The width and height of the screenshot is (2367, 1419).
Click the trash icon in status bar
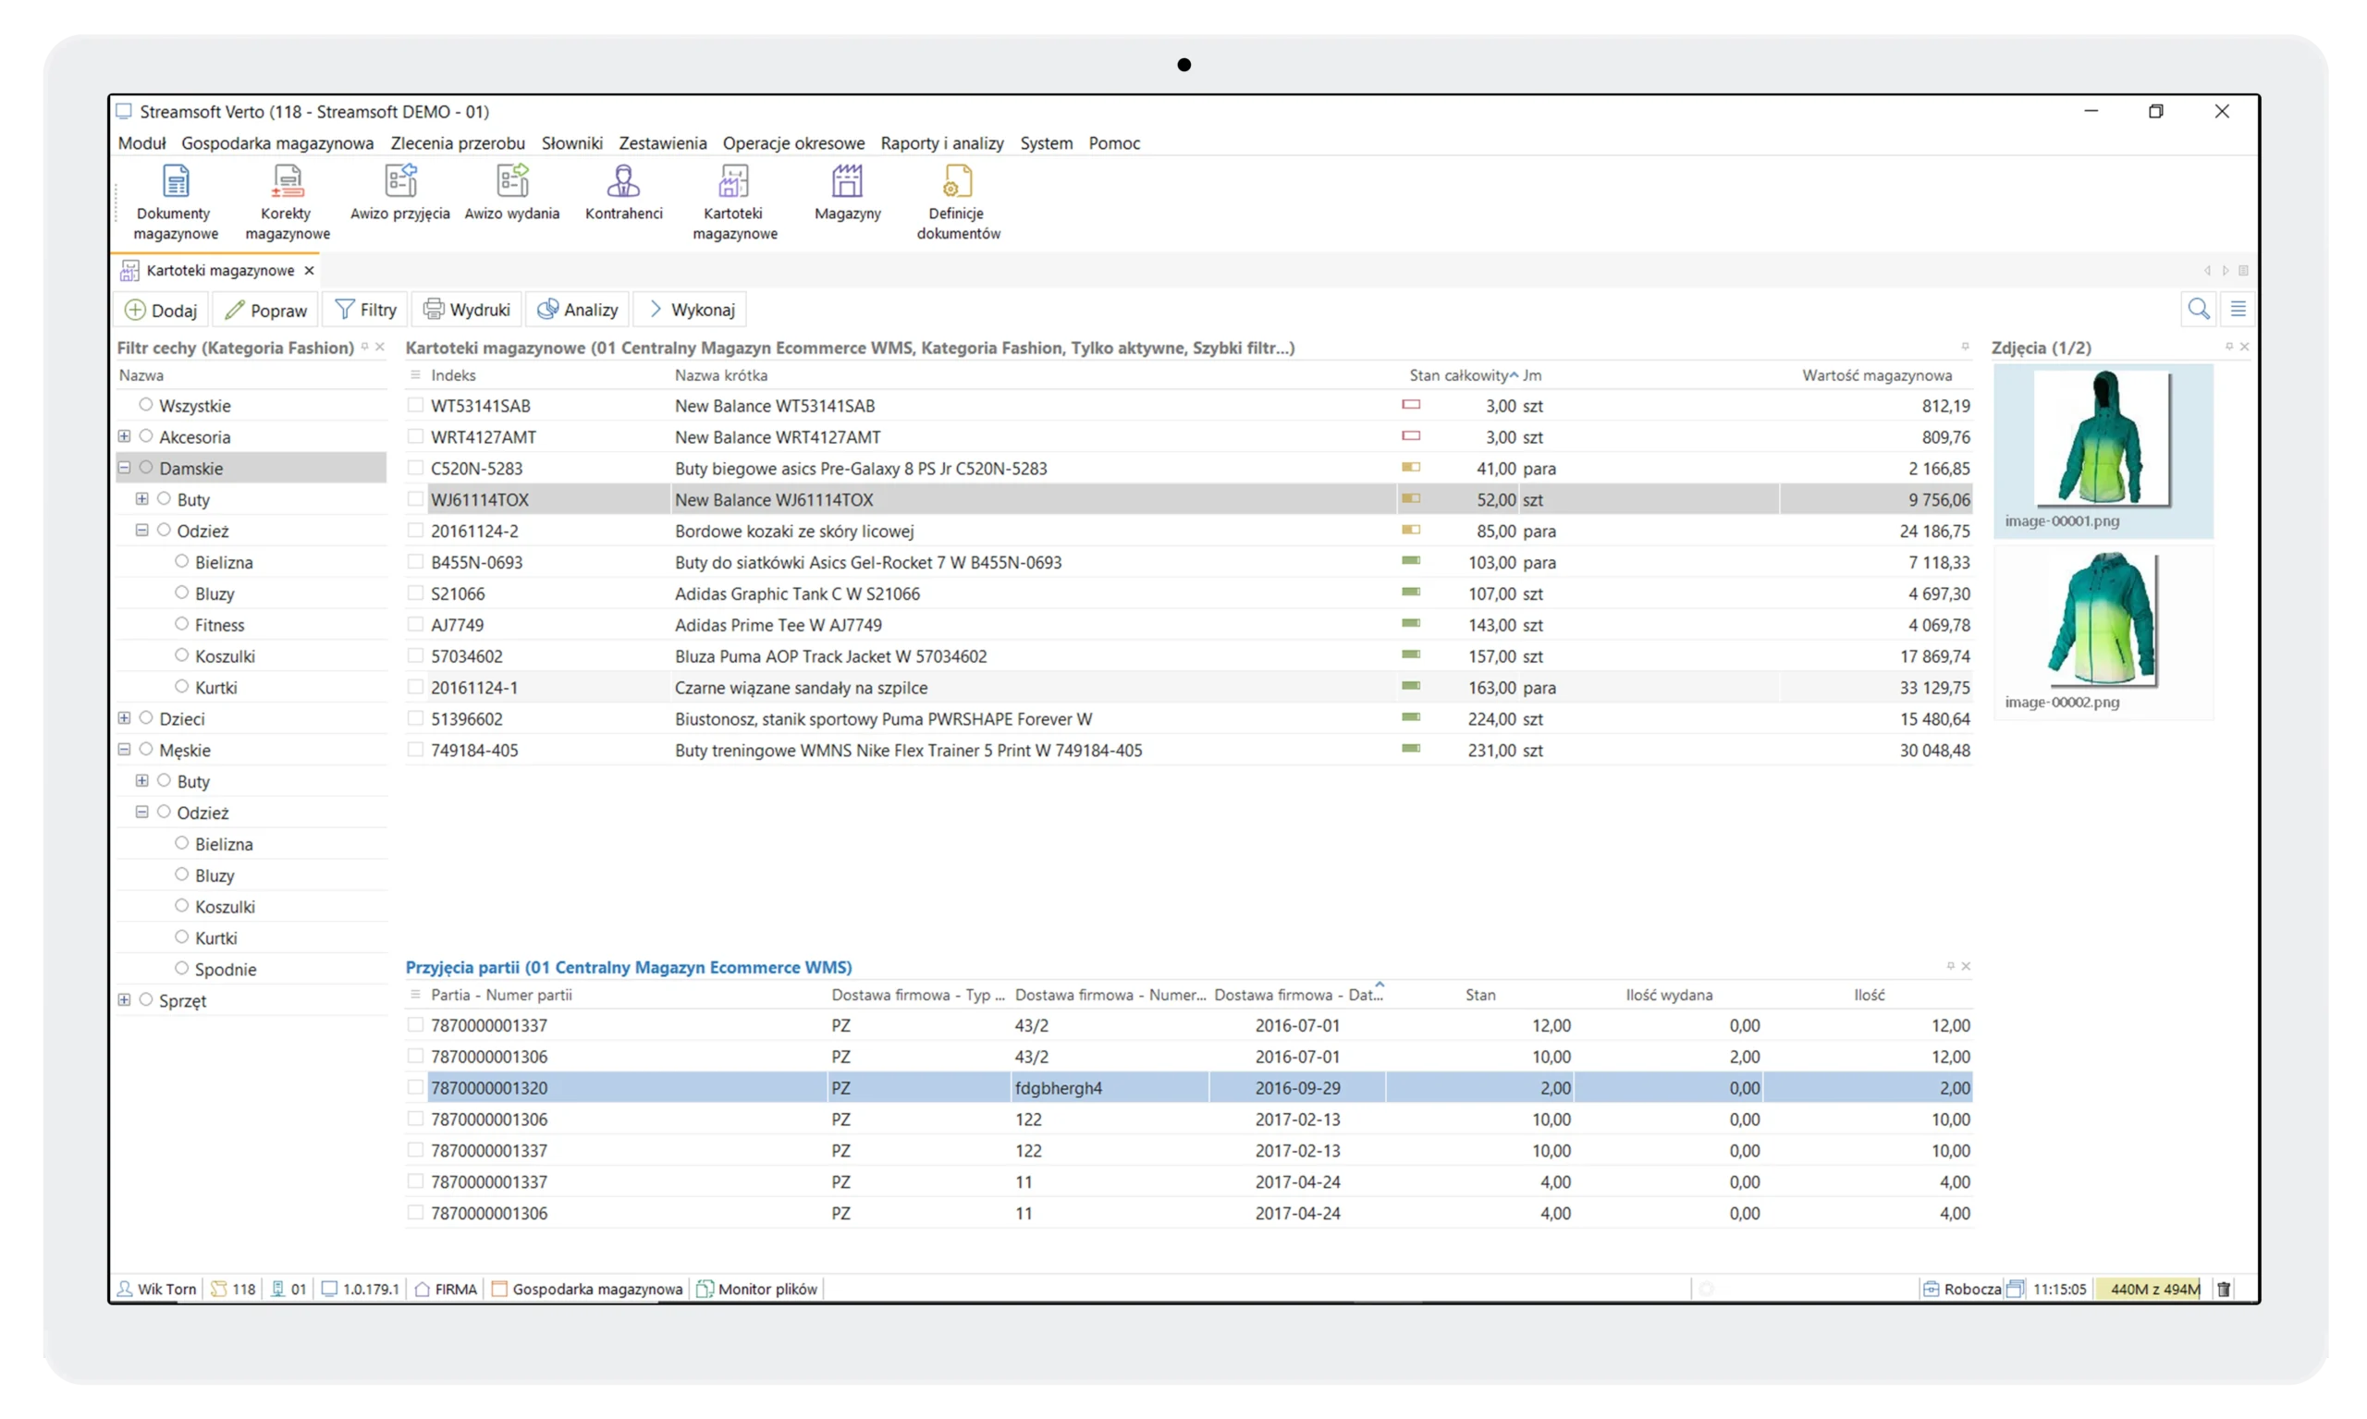tap(2224, 1289)
